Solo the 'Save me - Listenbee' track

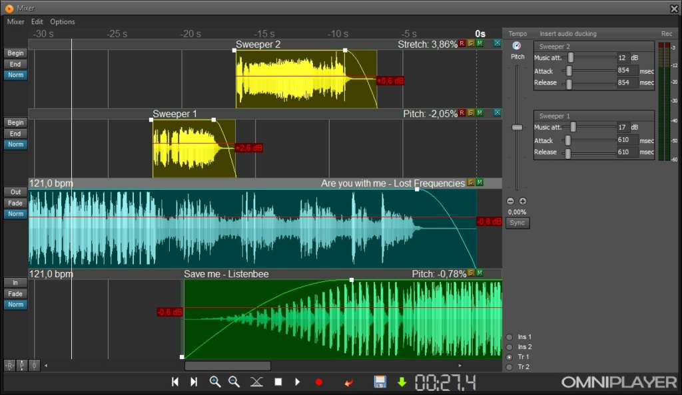click(x=471, y=273)
